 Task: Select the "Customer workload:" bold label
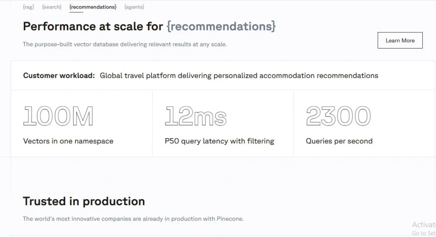tap(59, 76)
